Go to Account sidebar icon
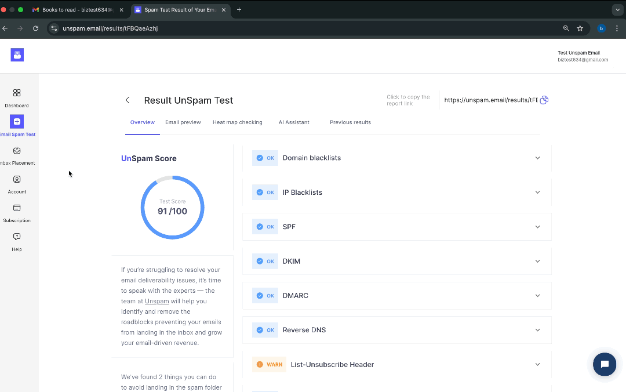This screenshot has width=626, height=392. tap(17, 179)
